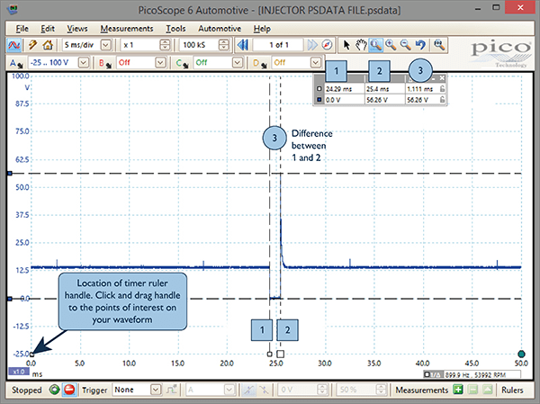Close the ruler legend box

click(442, 78)
